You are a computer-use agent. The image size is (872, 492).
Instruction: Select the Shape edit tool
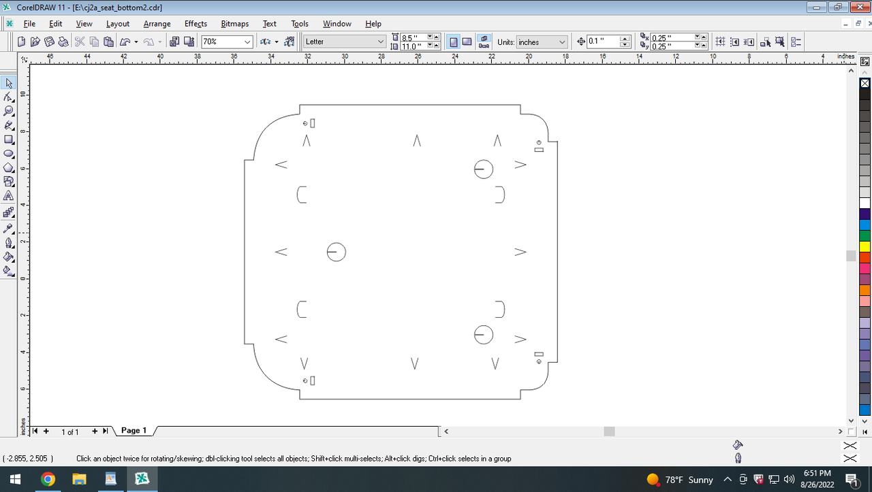pyautogui.click(x=9, y=97)
